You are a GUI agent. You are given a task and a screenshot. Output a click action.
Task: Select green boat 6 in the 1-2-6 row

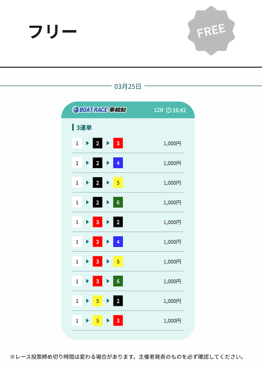[118, 203]
